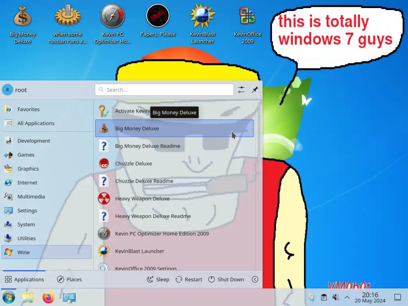Click the Sleep button
The image size is (408, 306).
(158, 279)
